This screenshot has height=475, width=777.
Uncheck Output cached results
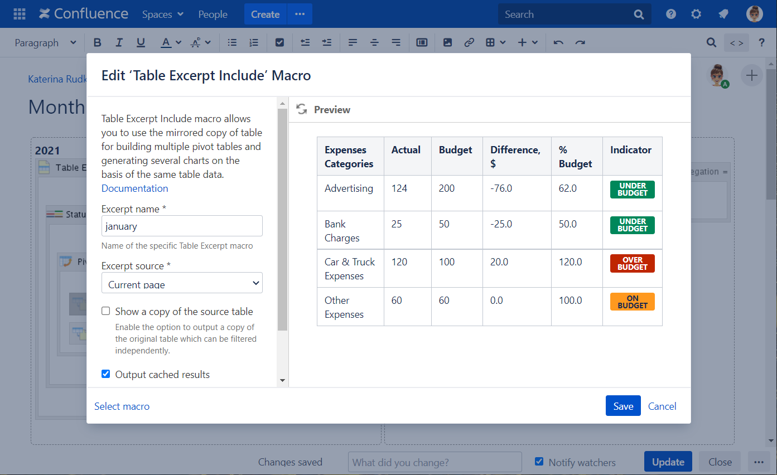(x=106, y=374)
